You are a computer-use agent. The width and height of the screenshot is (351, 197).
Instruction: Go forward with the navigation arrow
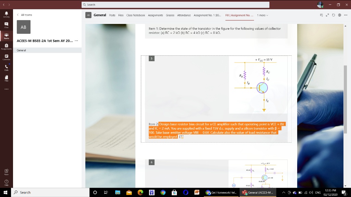(9, 4)
